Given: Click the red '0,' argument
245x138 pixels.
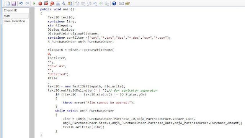Looking at the screenshot, I should tap(49, 54).
